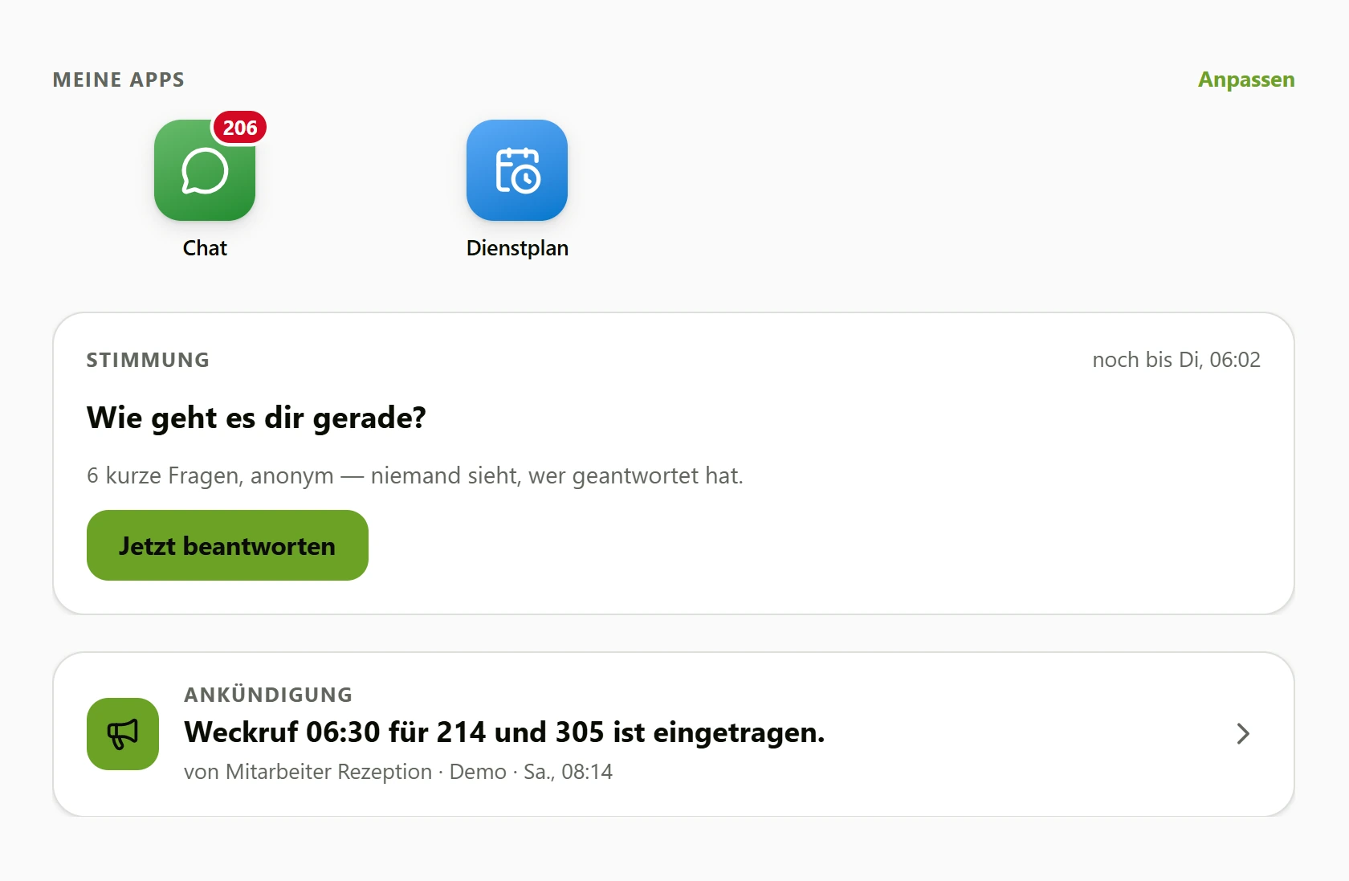
Task: Click the green megaphone announcement icon
Action: coord(123,734)
